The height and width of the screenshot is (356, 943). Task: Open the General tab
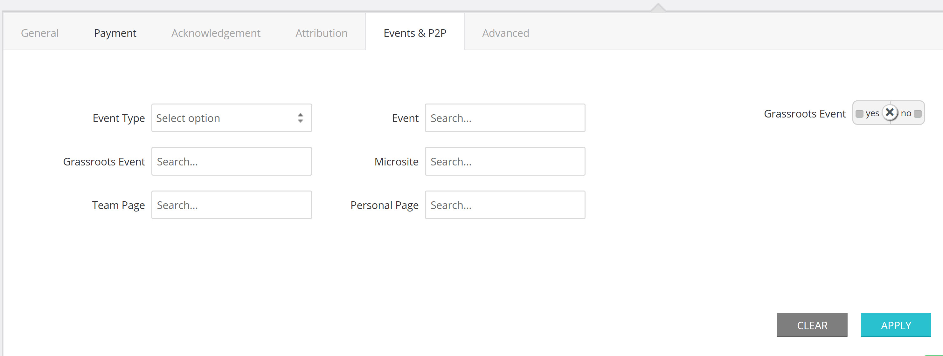click(x=39, y=33)
